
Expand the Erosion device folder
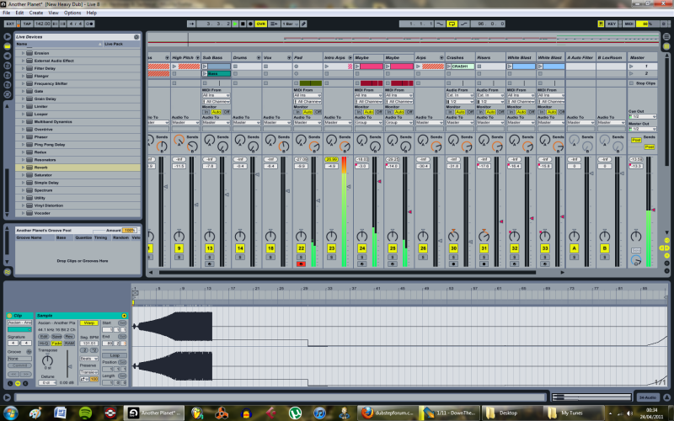coord(24,53)
